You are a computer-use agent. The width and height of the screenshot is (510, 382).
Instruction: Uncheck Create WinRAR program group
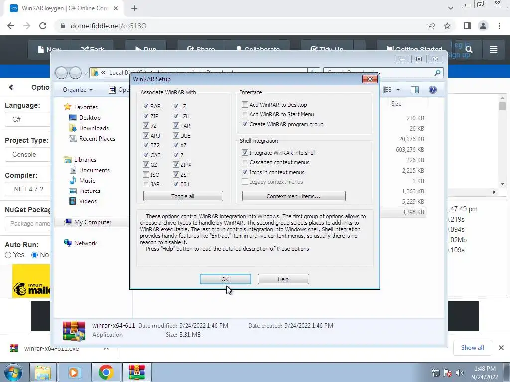(245, 124)
